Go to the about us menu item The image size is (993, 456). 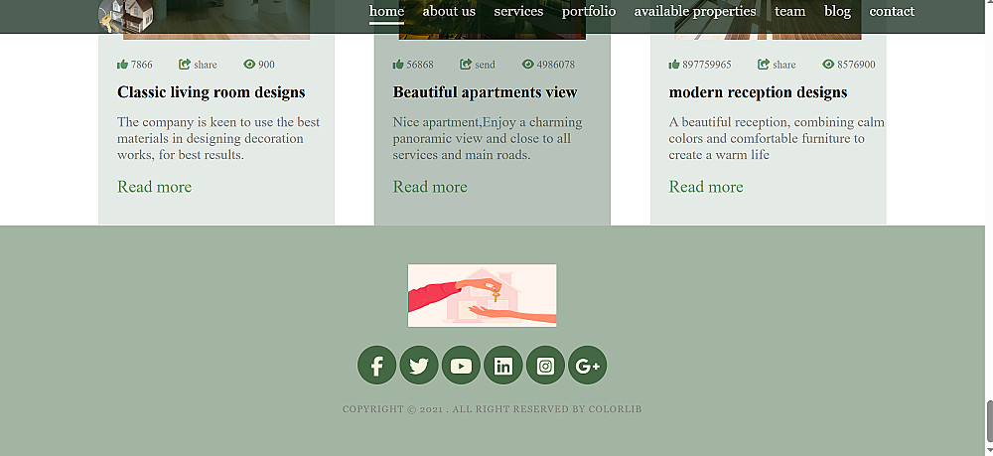pos(449,11)
